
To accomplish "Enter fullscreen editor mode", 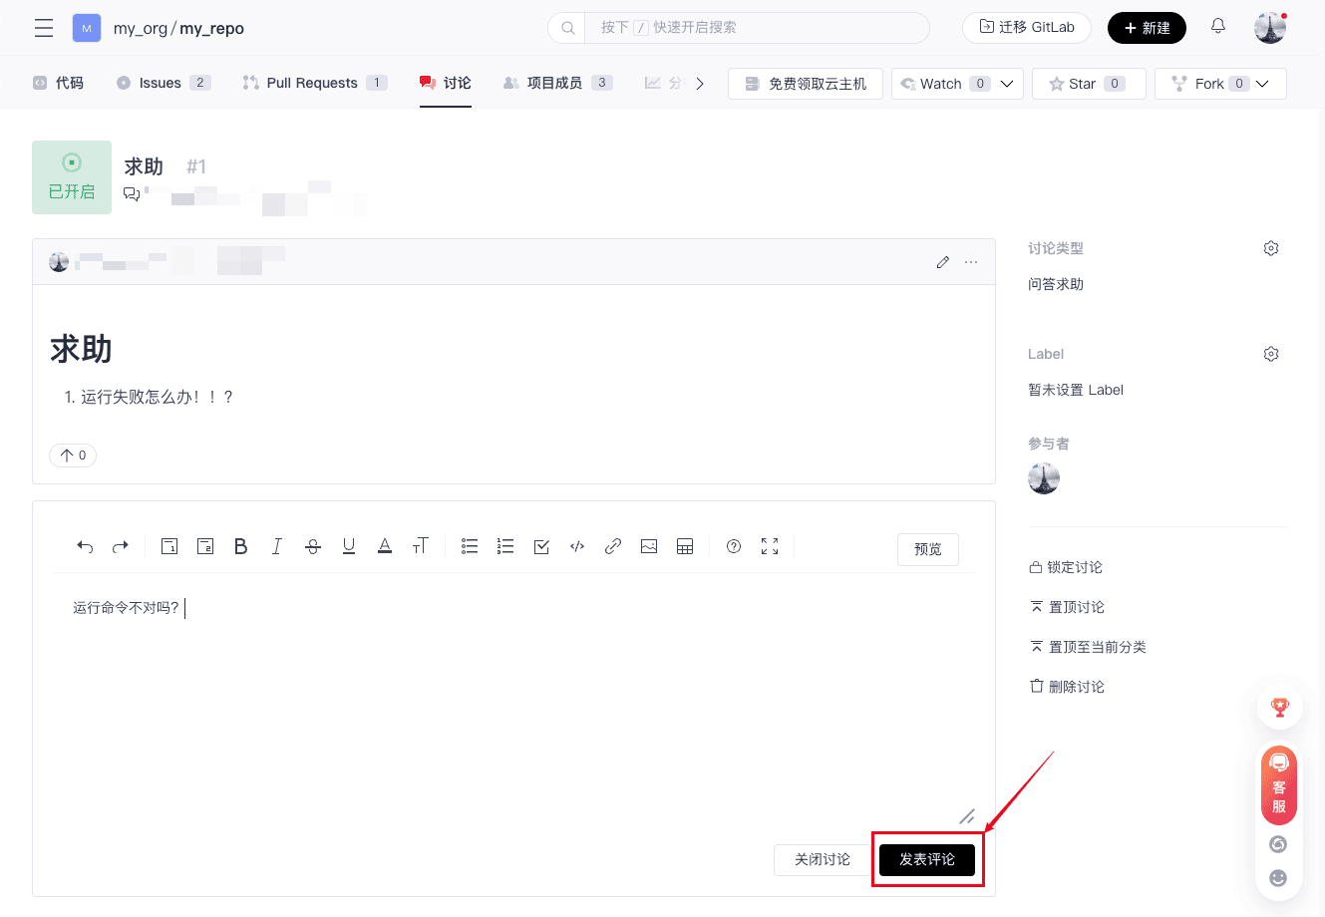I will pyautogui.click(x=770, y=546).
